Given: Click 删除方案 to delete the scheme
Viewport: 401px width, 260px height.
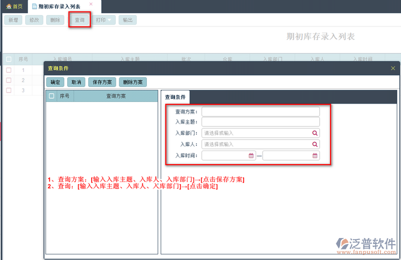Looking at the screenshot, I should [x=133, y=82].
